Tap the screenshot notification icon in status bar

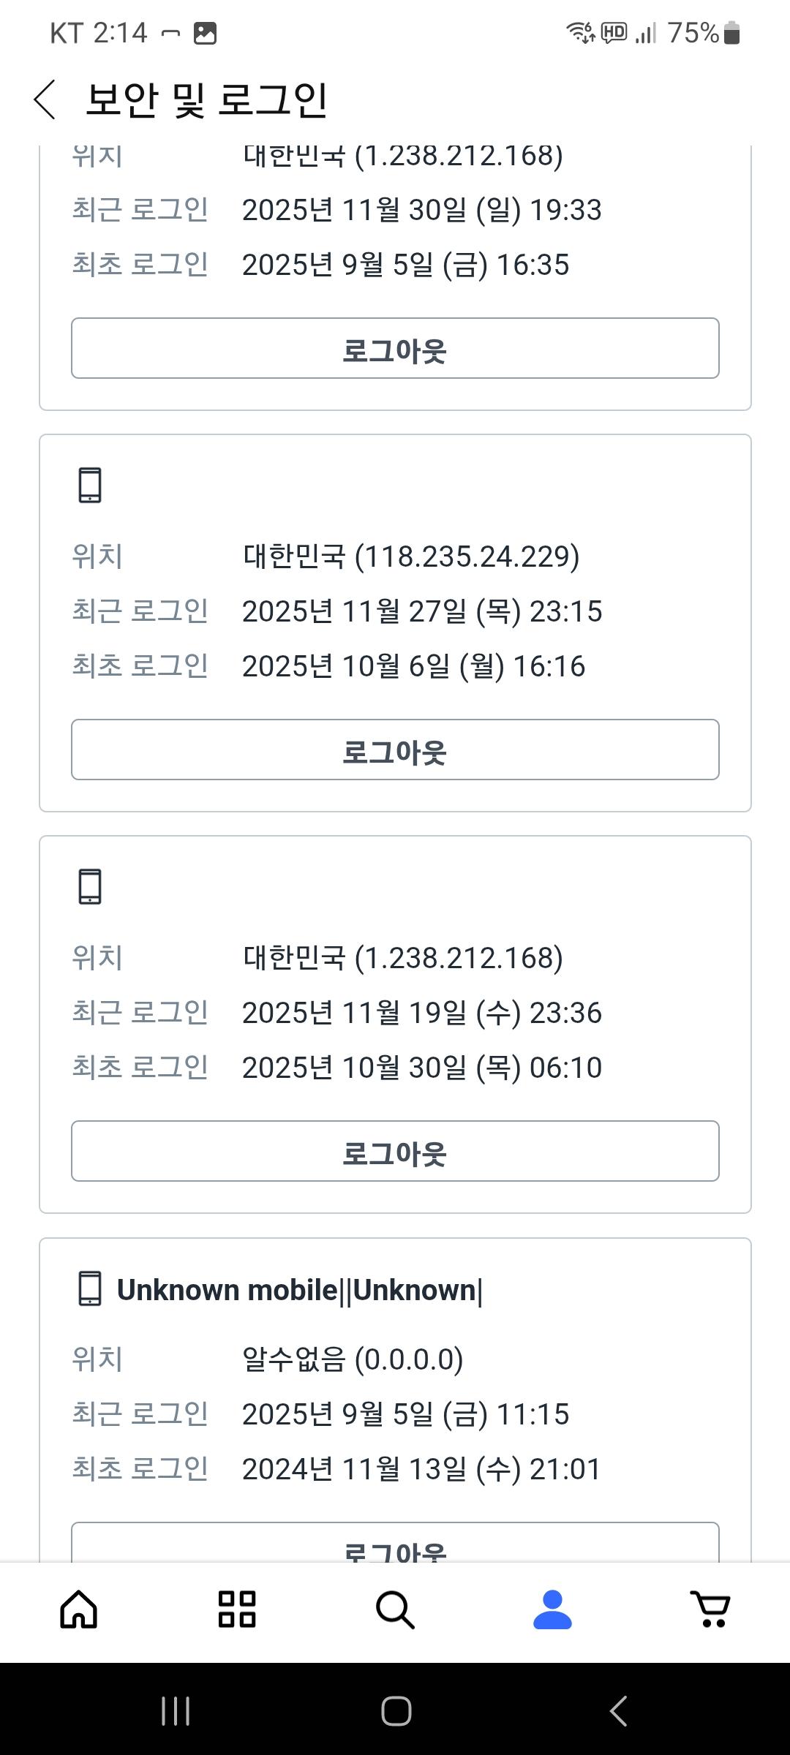coord(205,33)
